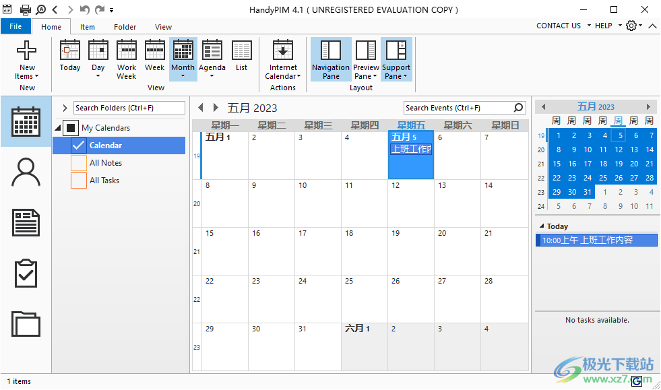
Task: Collapse the My Calendars tree
Action: (x=57, y=128)
